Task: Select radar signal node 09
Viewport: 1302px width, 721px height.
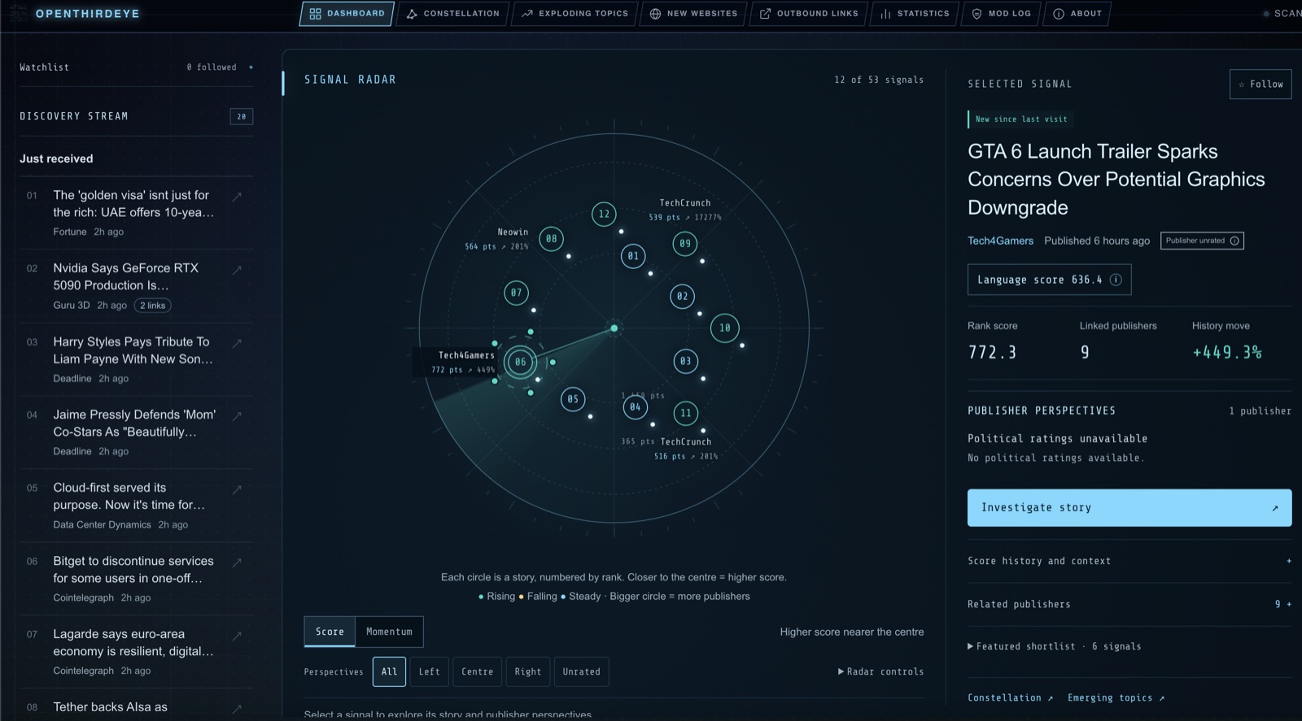Action: 685,243
